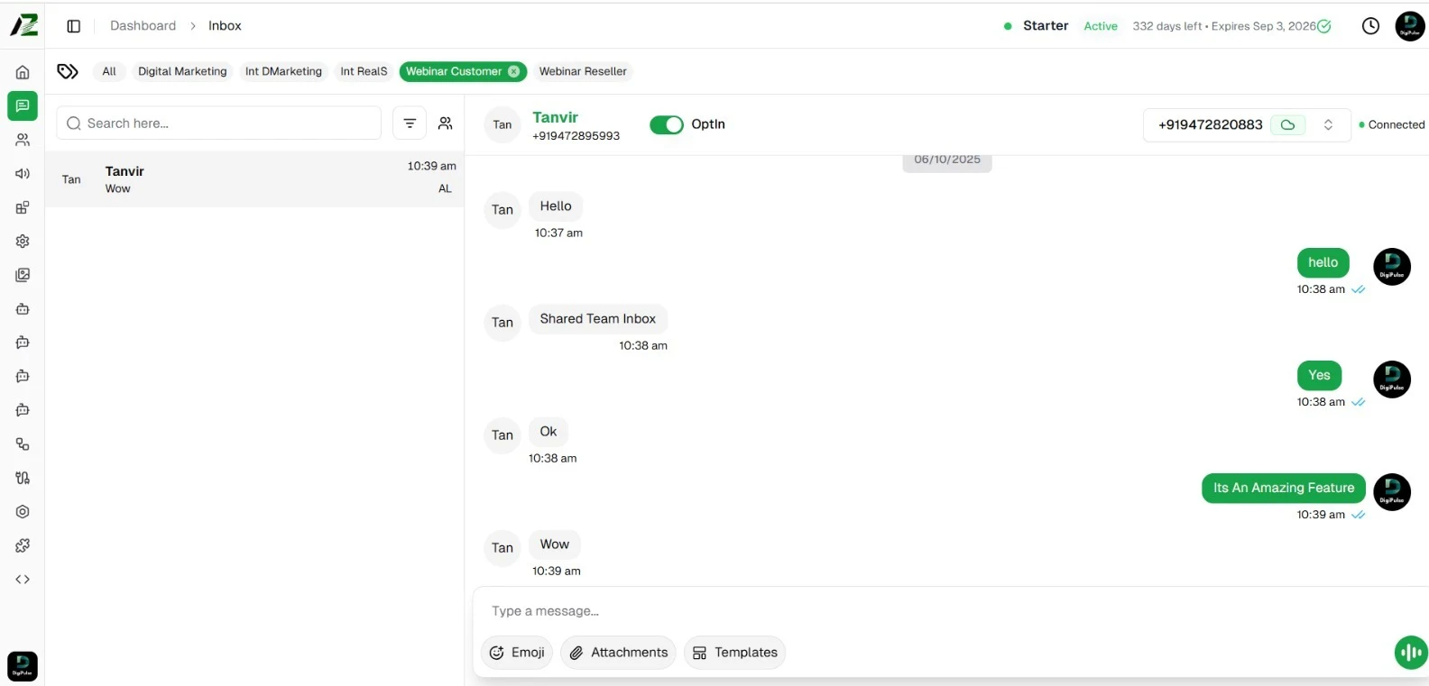Click the Attachments button
Screen dimensions: 1429x686
tap(618, 653)
